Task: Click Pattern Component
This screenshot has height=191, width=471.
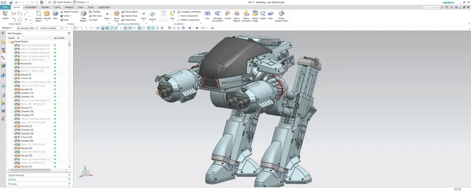Action: (x=188, y=20)
